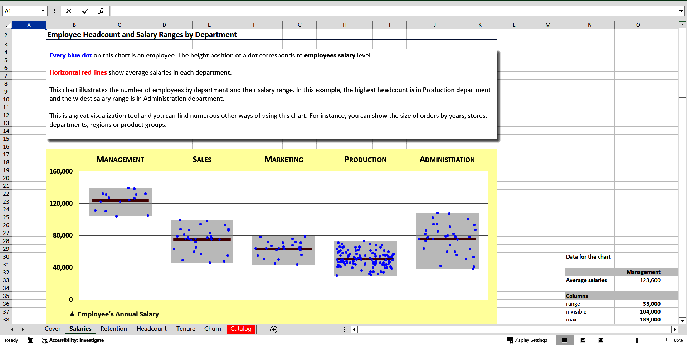687x345 pixels.
Task: Select row 33 header
Action: click(6, 280)
